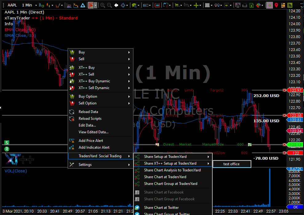
Task: Click the purple and blue pins icon
Action: (217, 5)
